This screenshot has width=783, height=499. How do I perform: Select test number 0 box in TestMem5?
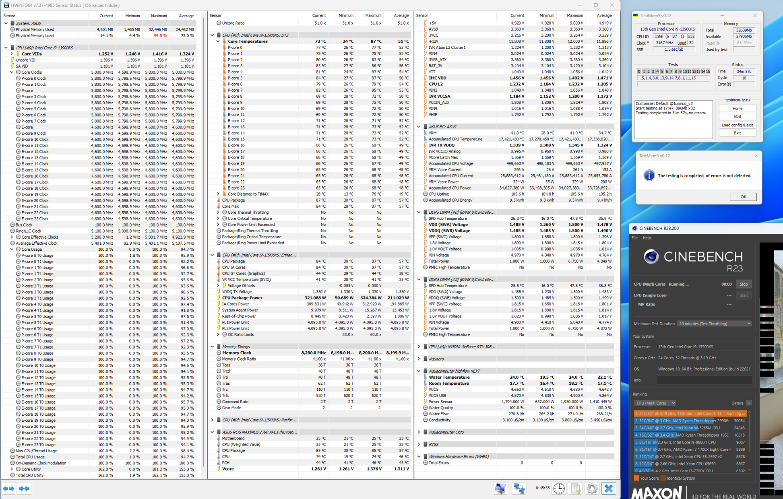pyautogui.click(x=639, y=72)
